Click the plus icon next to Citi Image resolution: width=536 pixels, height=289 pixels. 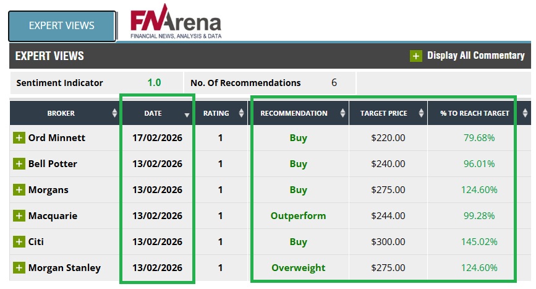(19, 242)
